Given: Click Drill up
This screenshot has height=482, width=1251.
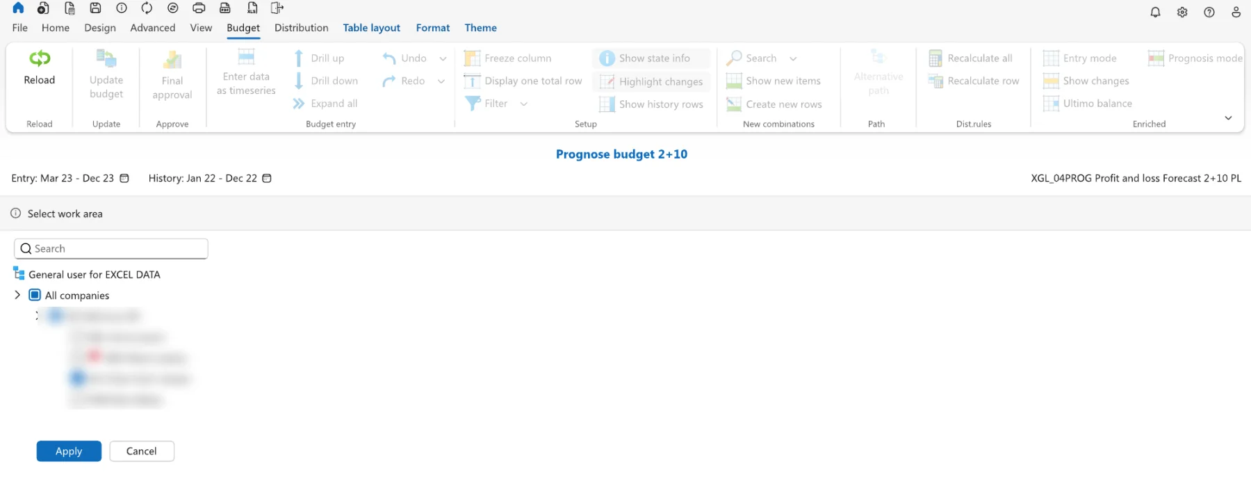Looking at the screenshot, I should [319, 58].
